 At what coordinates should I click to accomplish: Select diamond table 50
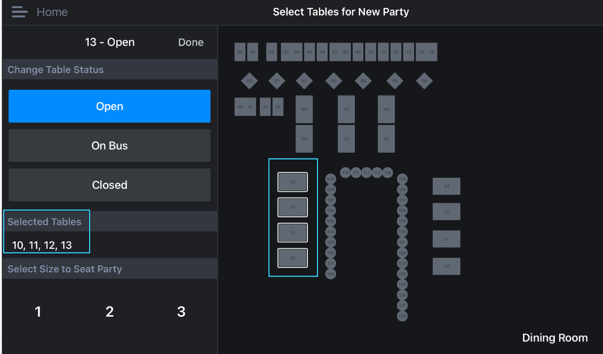point(249,81)
